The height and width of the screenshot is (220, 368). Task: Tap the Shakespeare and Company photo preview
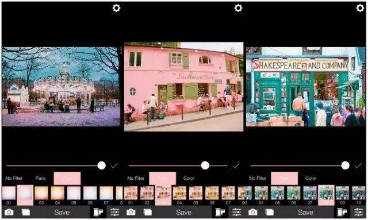click(305, 87)
